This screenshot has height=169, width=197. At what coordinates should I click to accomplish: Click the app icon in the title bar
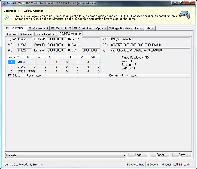[4, 3]
